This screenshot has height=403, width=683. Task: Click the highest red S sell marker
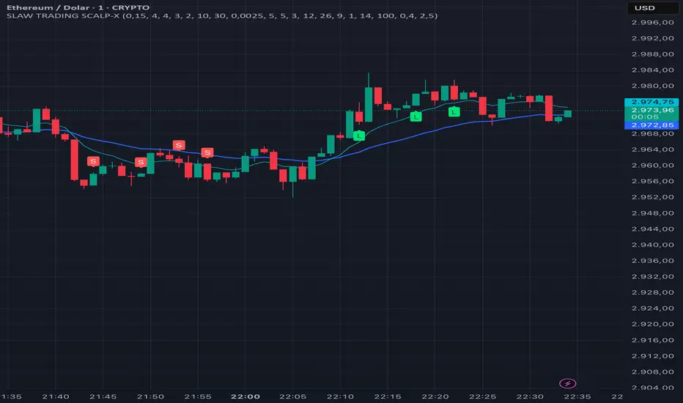pyautogui.click(x=178, y=144)
